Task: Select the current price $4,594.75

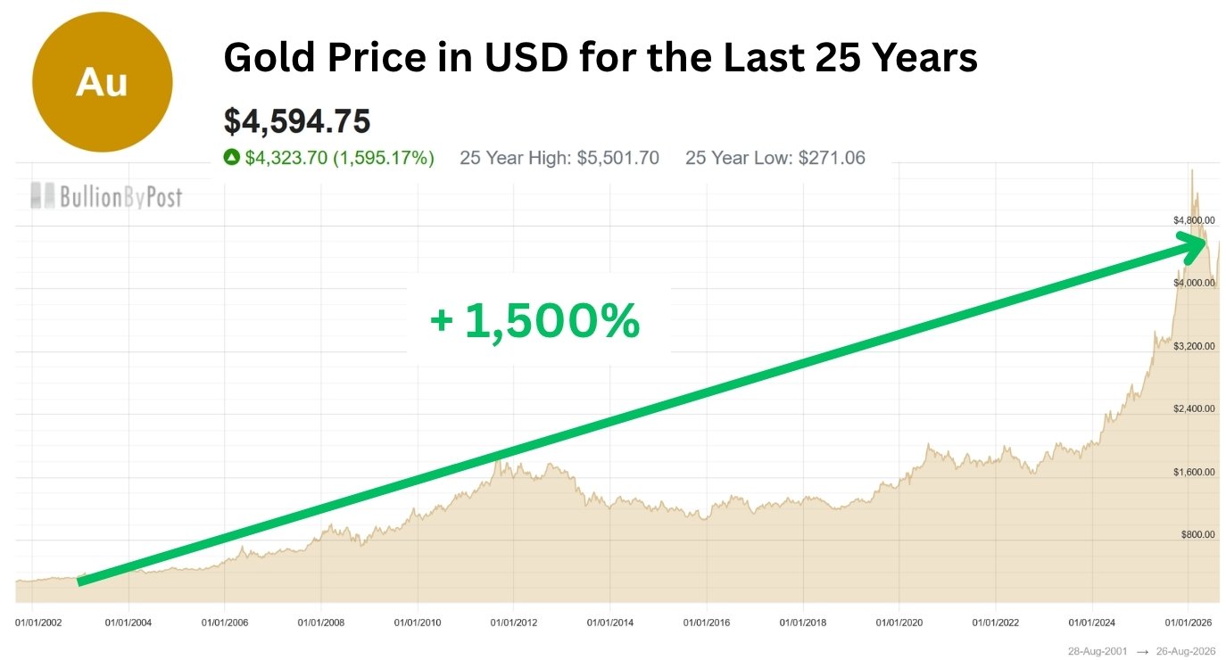Action: click(297, 120)
